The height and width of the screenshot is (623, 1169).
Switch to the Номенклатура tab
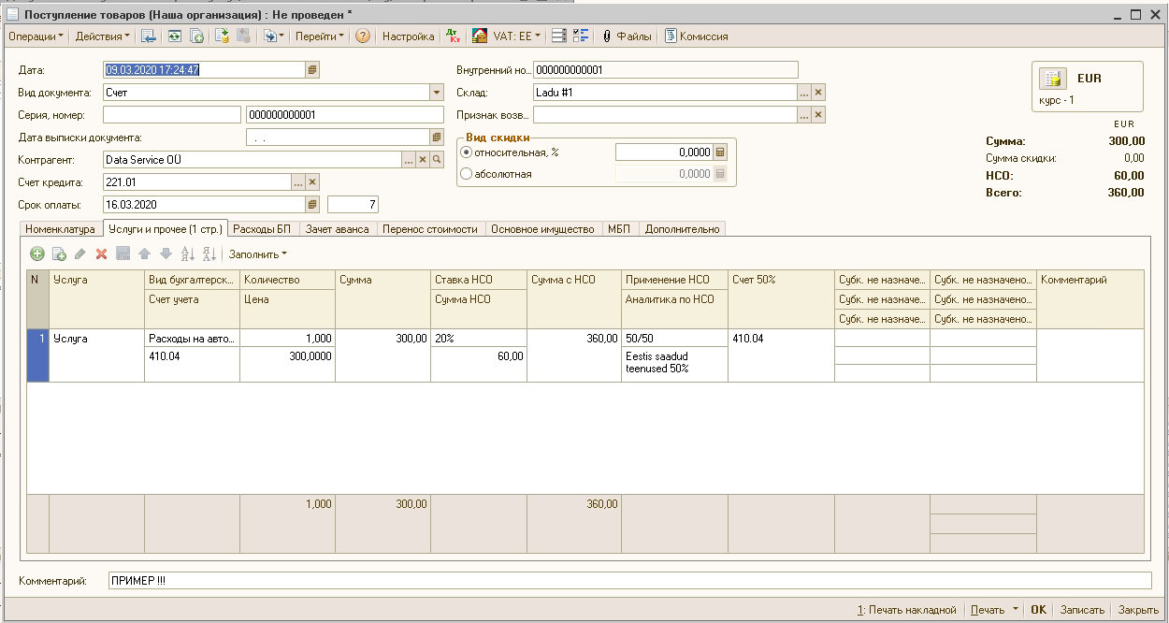pos(61,228)
